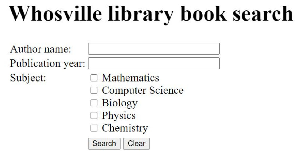Click the "Publication year:" label
Viewport: 298px width, 154px height.
(48, 63)
